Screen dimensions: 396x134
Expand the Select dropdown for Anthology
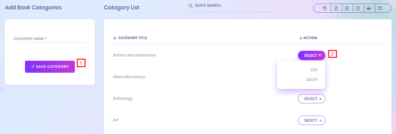coord(312,99)
